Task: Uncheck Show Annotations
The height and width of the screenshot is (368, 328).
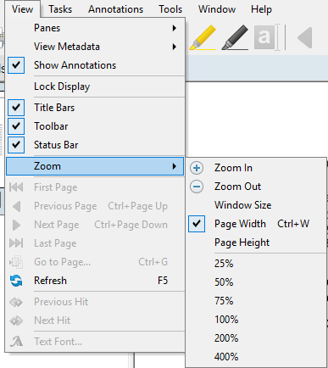Action: pyautogui.click(x=16, y=65)
